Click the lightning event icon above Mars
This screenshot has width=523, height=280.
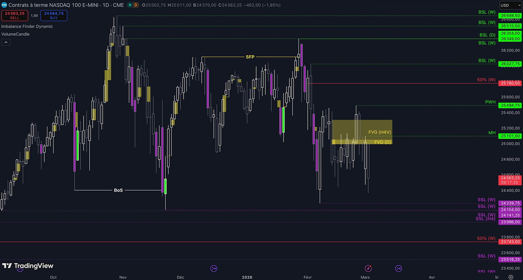point(368,268)
